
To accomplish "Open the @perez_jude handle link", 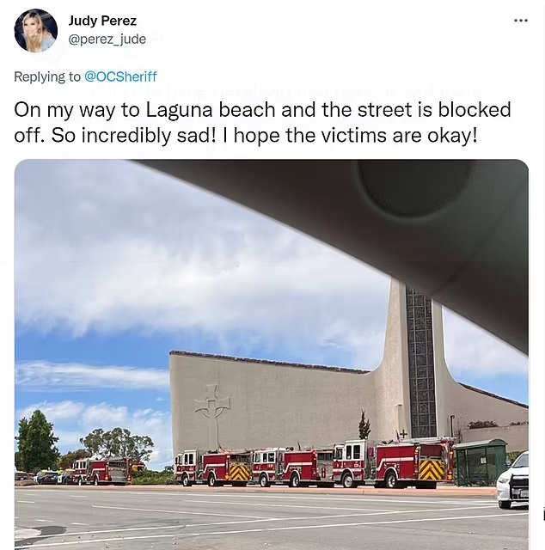I will [x=107, y=39].
